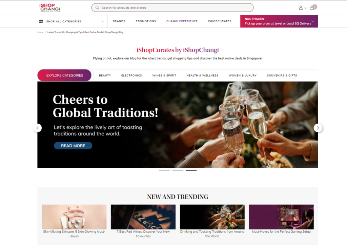347x251 pixels.
Task: Switch to the Electronics category tab
Action: 131,76
